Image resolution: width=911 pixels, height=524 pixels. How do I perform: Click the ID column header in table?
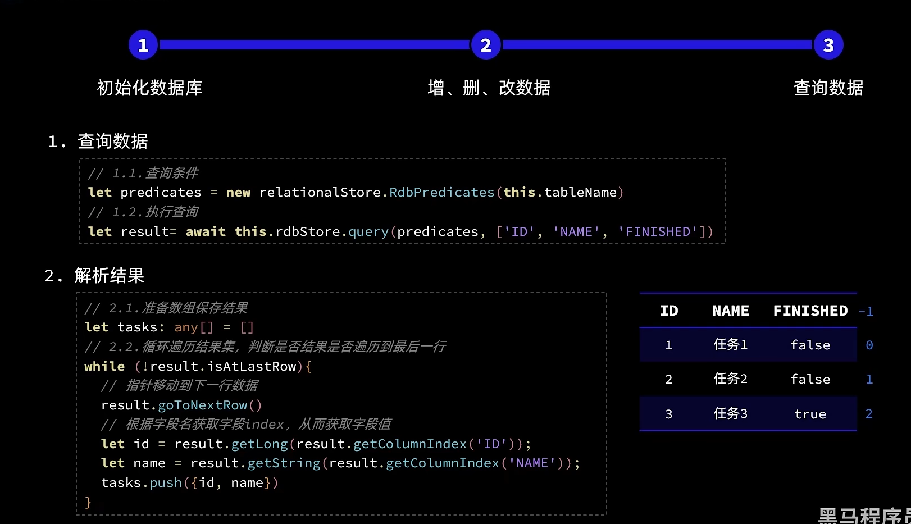(668, 311)
